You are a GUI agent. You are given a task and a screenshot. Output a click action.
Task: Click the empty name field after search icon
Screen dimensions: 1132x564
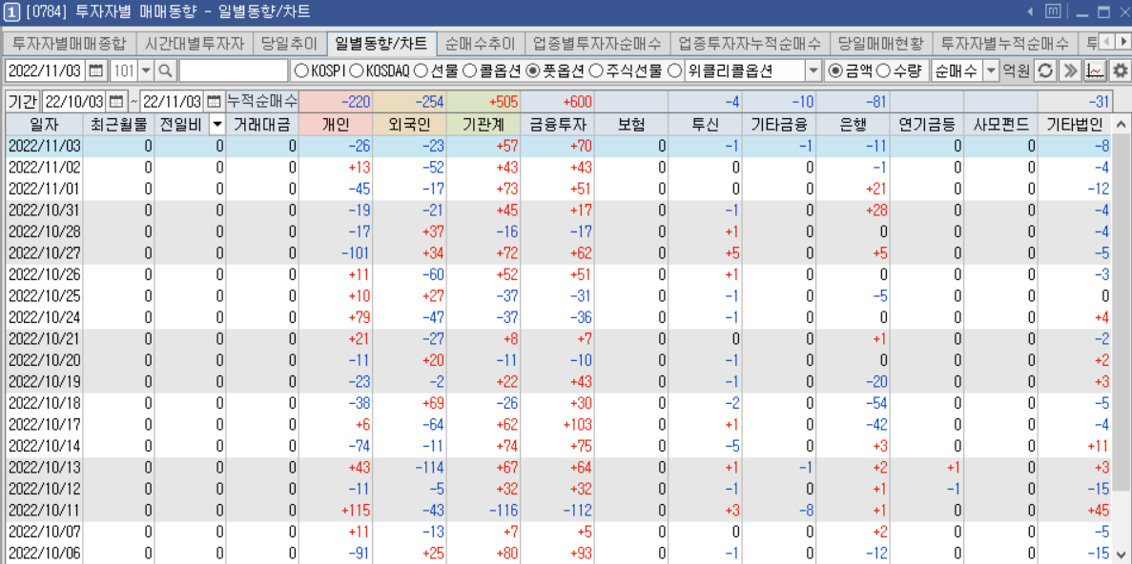234,70
